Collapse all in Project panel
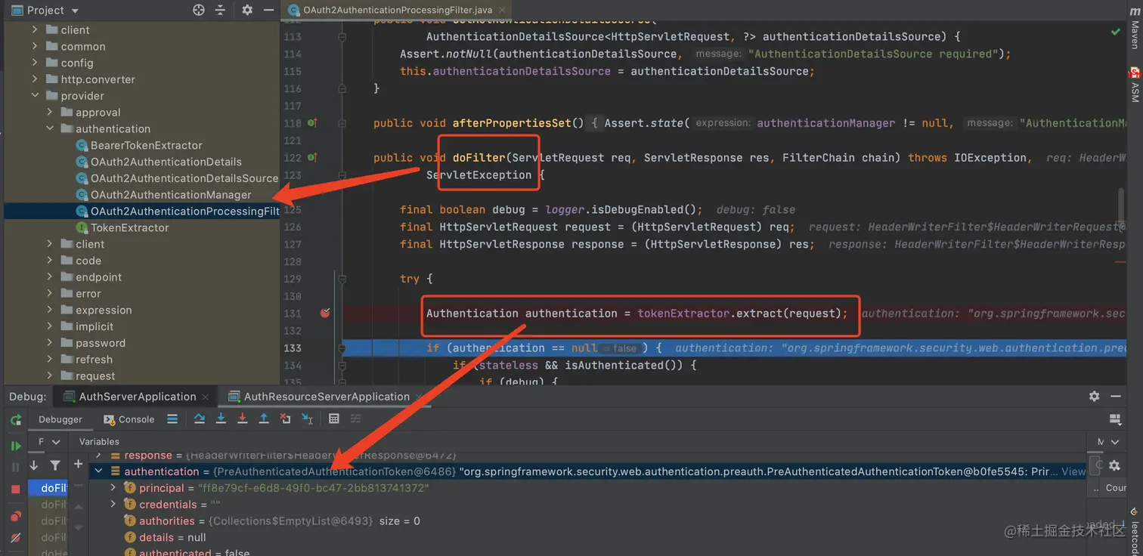The height and width of the screenshot is (556, 1143). (x=220, y=10)
